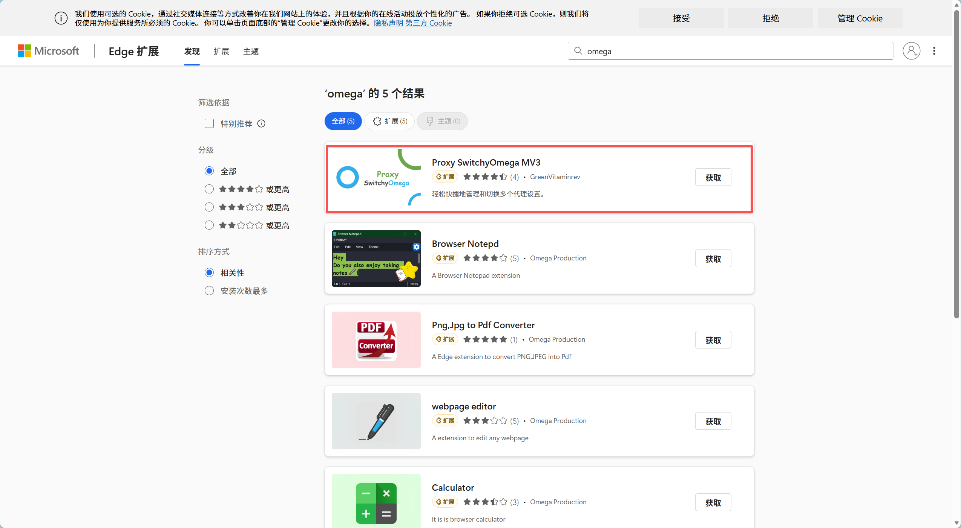Select the 扩展 (5) results filter
Viewport: 961px width, 528px height.
click(389, 121)
